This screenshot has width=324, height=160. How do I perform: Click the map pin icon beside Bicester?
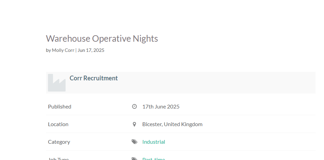tap(134, 124)
